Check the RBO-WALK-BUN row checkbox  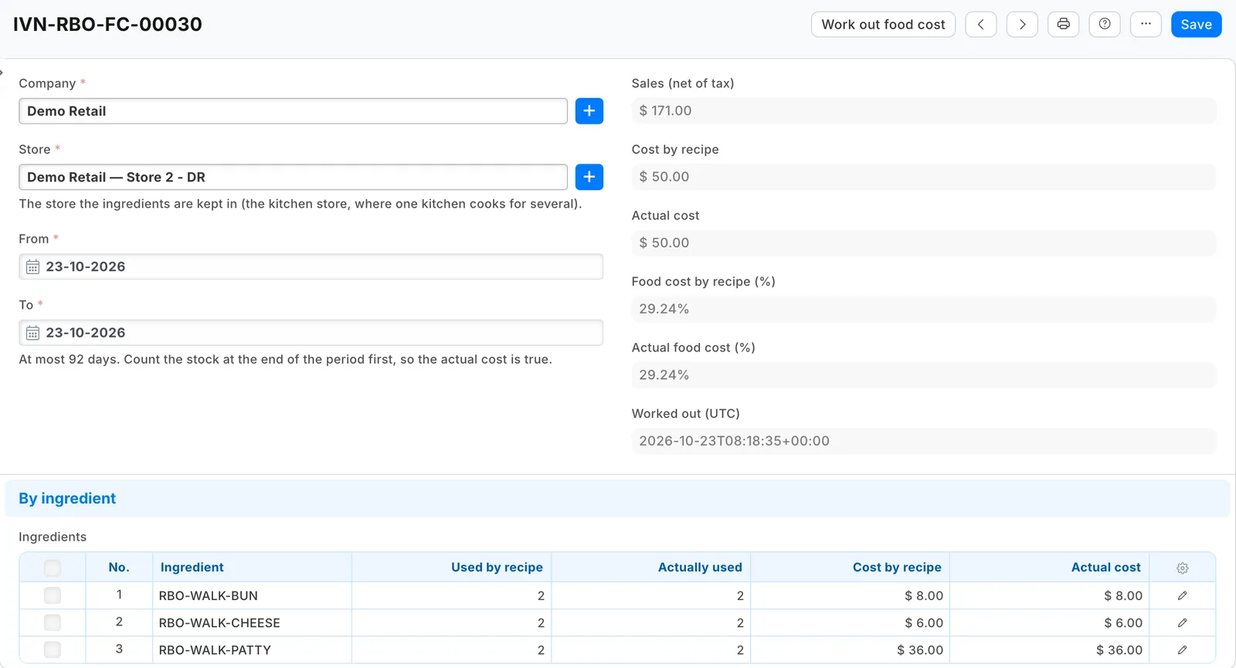[53, 595]
